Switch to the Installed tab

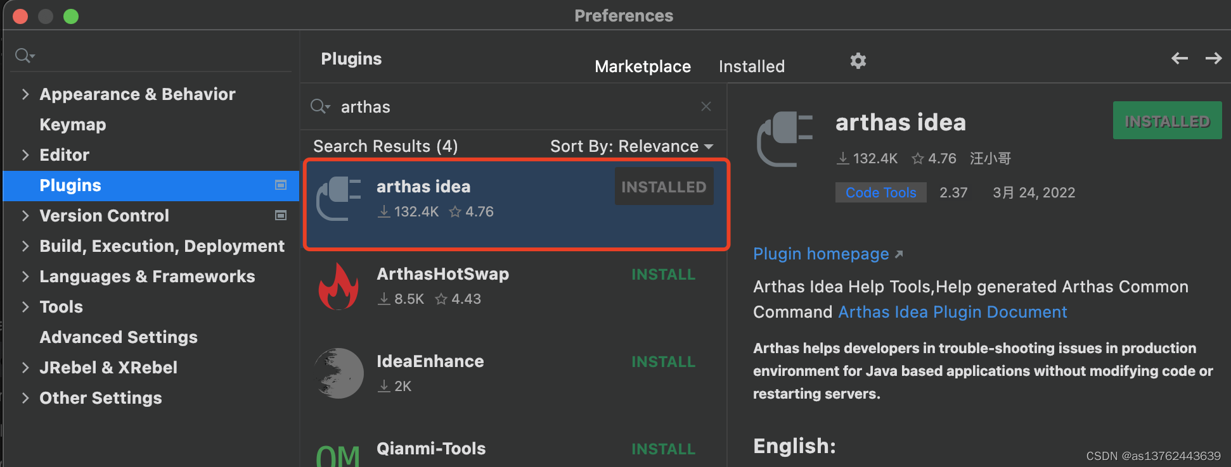(x=752, y=66)
